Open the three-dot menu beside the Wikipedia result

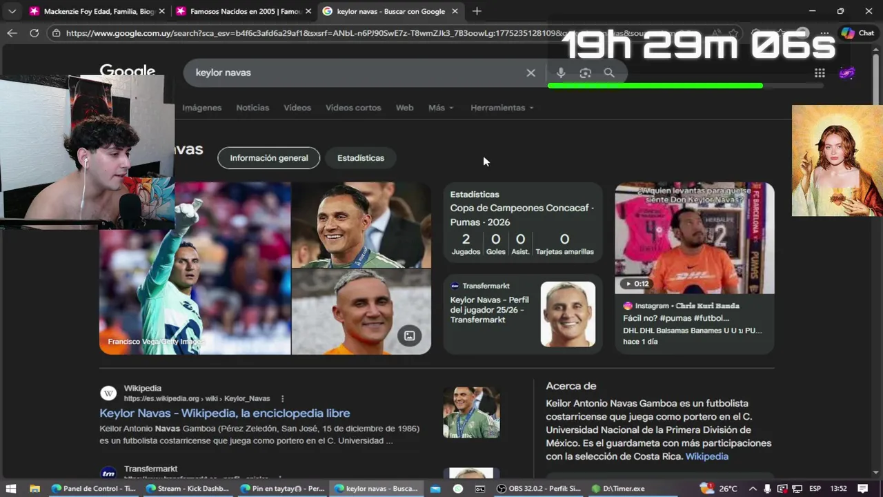tap(282, 398)
